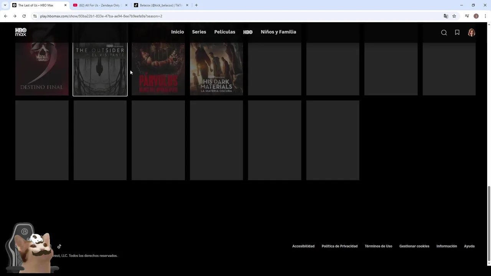The image size is (491, 276).
Task: Restore down the Chrome window
Action: 473,5
